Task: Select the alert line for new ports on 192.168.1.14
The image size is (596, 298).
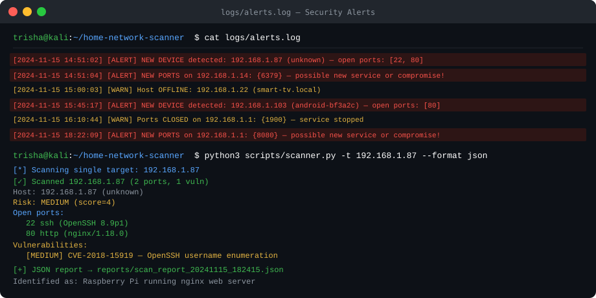Action: click(298, 75)
